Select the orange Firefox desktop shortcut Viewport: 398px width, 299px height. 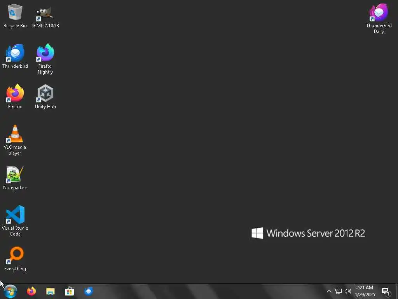[15, 97]
